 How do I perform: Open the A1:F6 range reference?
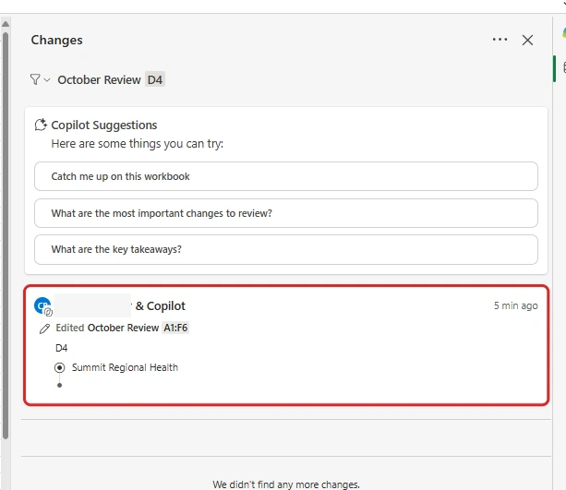tap(175, 328)
